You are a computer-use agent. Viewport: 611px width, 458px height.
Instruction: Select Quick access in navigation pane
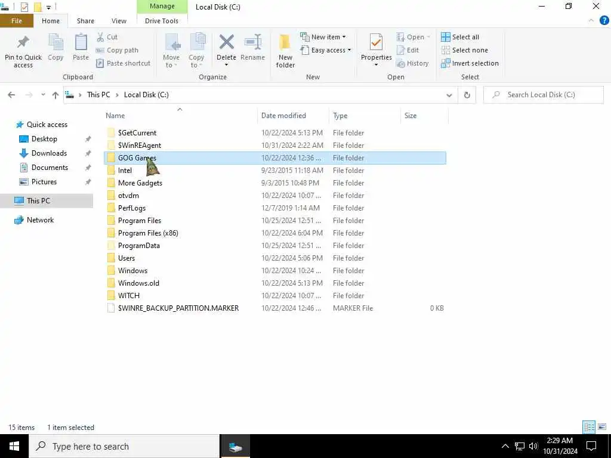click(47, 125)
